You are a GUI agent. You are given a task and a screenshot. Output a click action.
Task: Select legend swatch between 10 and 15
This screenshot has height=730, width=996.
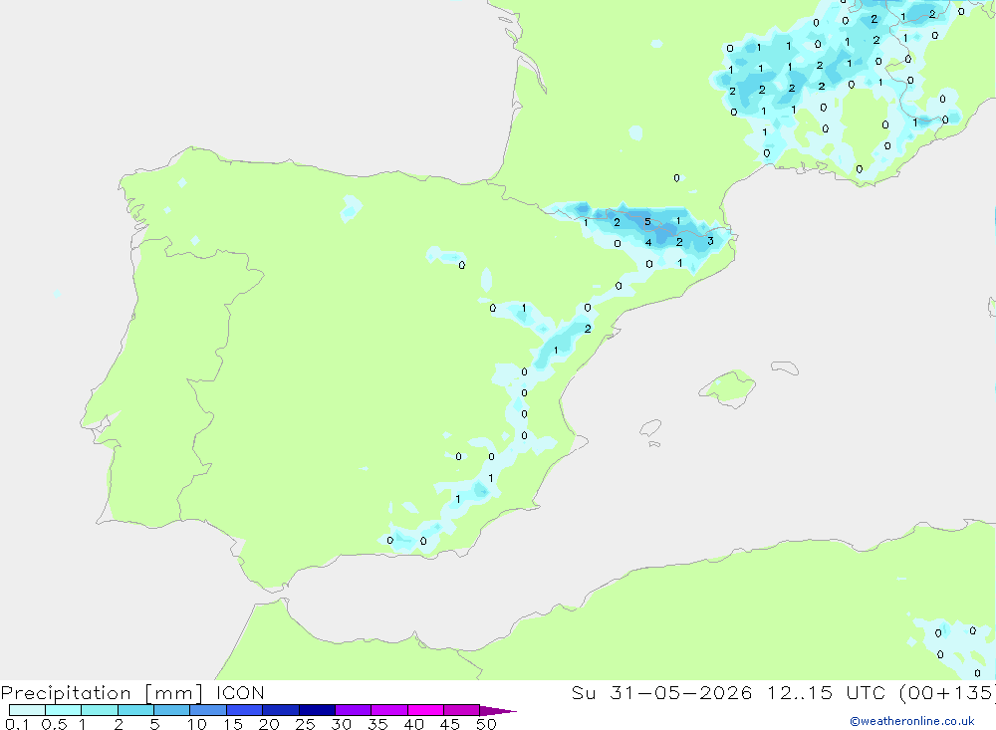click(x=208, y=710)
